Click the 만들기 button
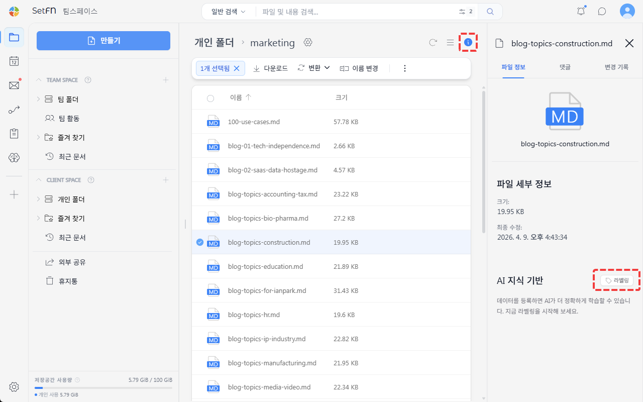The height and width of the screenshot is (402, 643). click(x=103, y=41)
